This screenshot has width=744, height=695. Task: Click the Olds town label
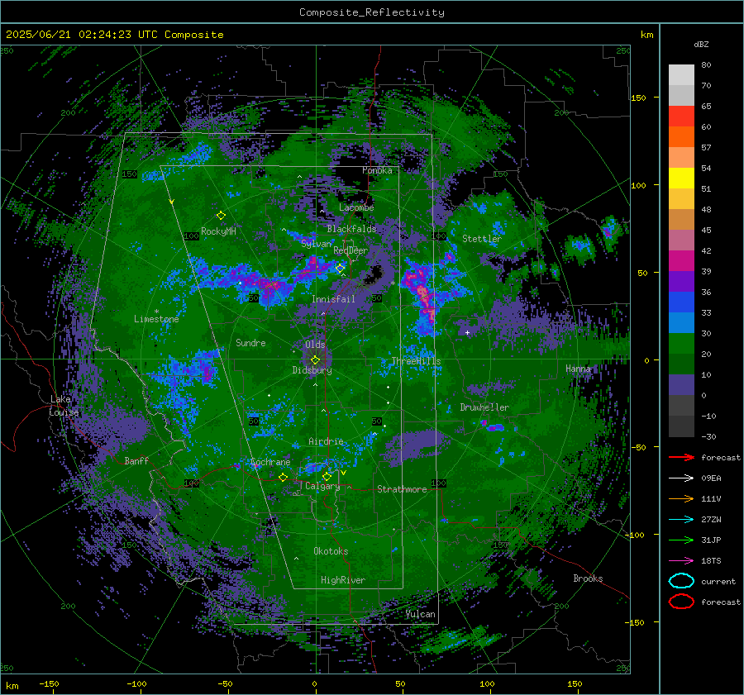point(315,345)
